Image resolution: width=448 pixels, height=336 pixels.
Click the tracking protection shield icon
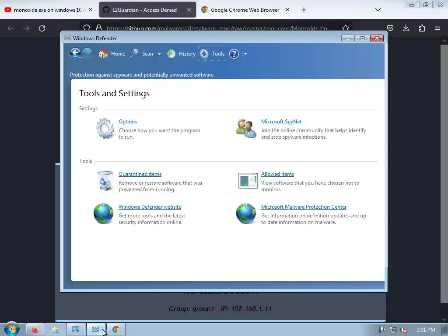(87, 28)
